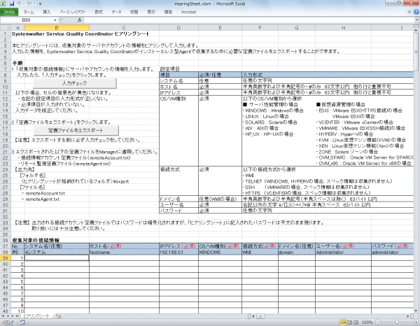The height and width of the screenshot is (326, 420).
Task: Switch to the ホーム ribbon tab
Action: pos(29,12)
